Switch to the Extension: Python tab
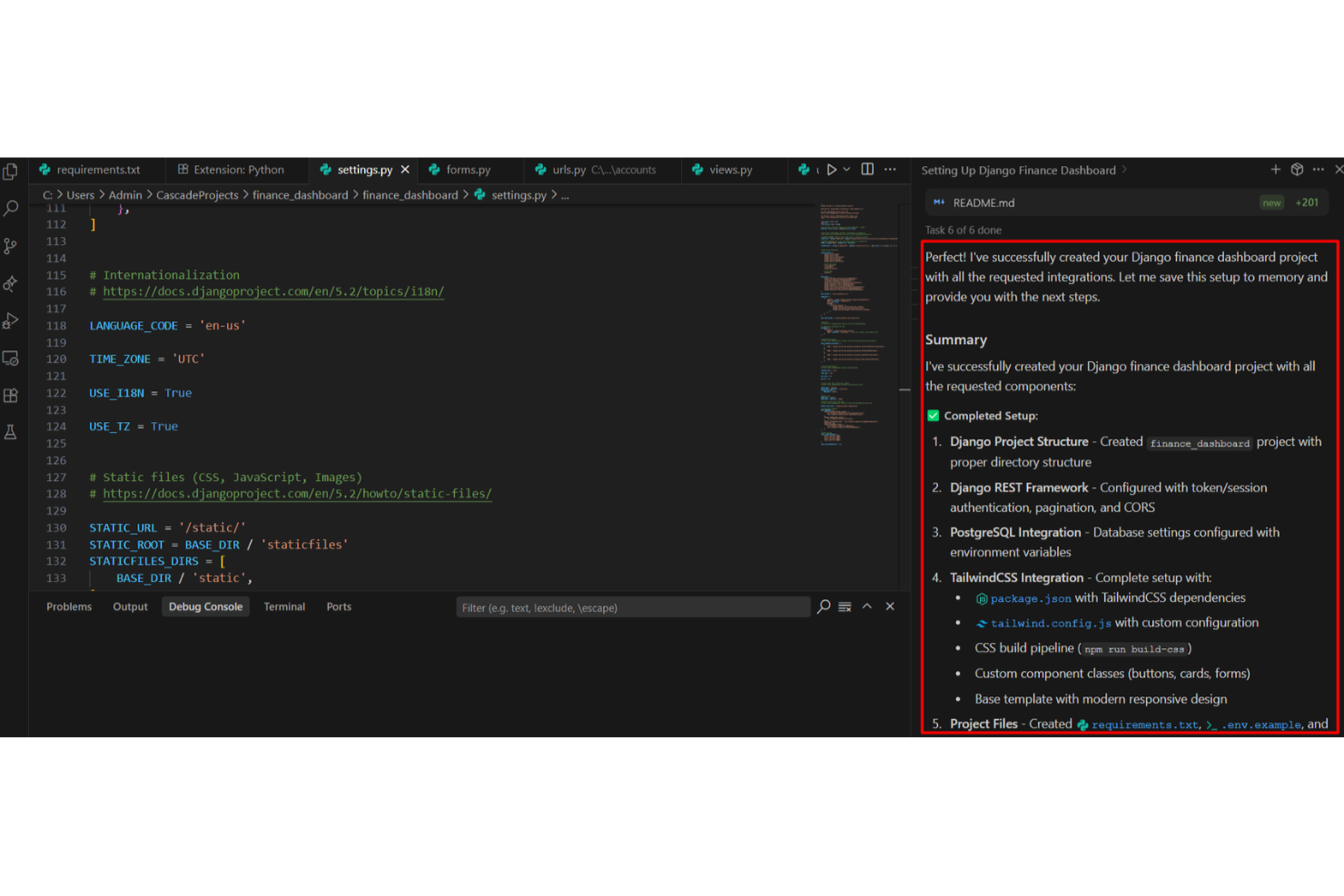This screenshot has height=896, width=1344. click(239, 170)
